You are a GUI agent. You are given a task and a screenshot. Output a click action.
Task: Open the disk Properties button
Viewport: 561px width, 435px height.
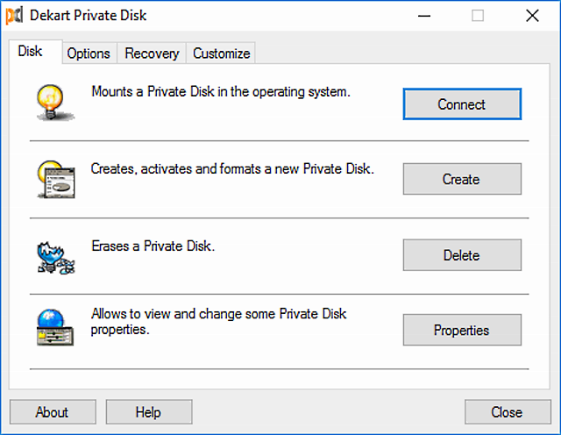point(462,330)
